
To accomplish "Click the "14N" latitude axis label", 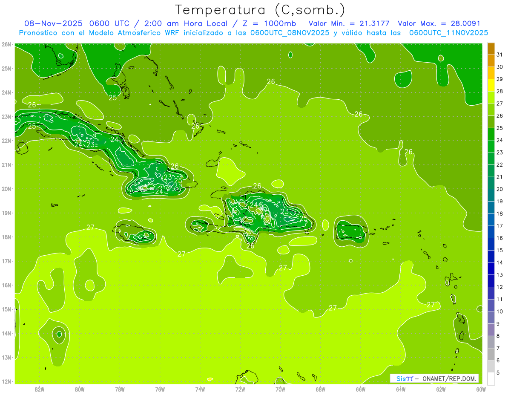I will (6, 333).
